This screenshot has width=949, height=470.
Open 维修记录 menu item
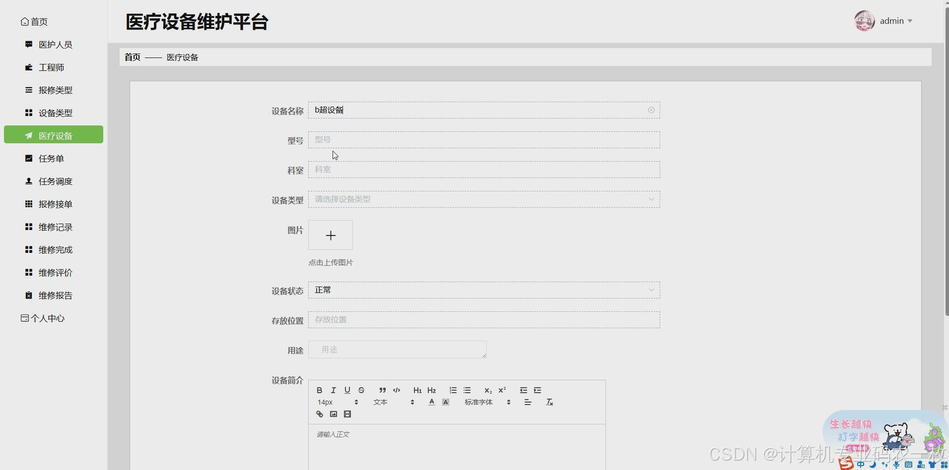[x=54, y=227]
